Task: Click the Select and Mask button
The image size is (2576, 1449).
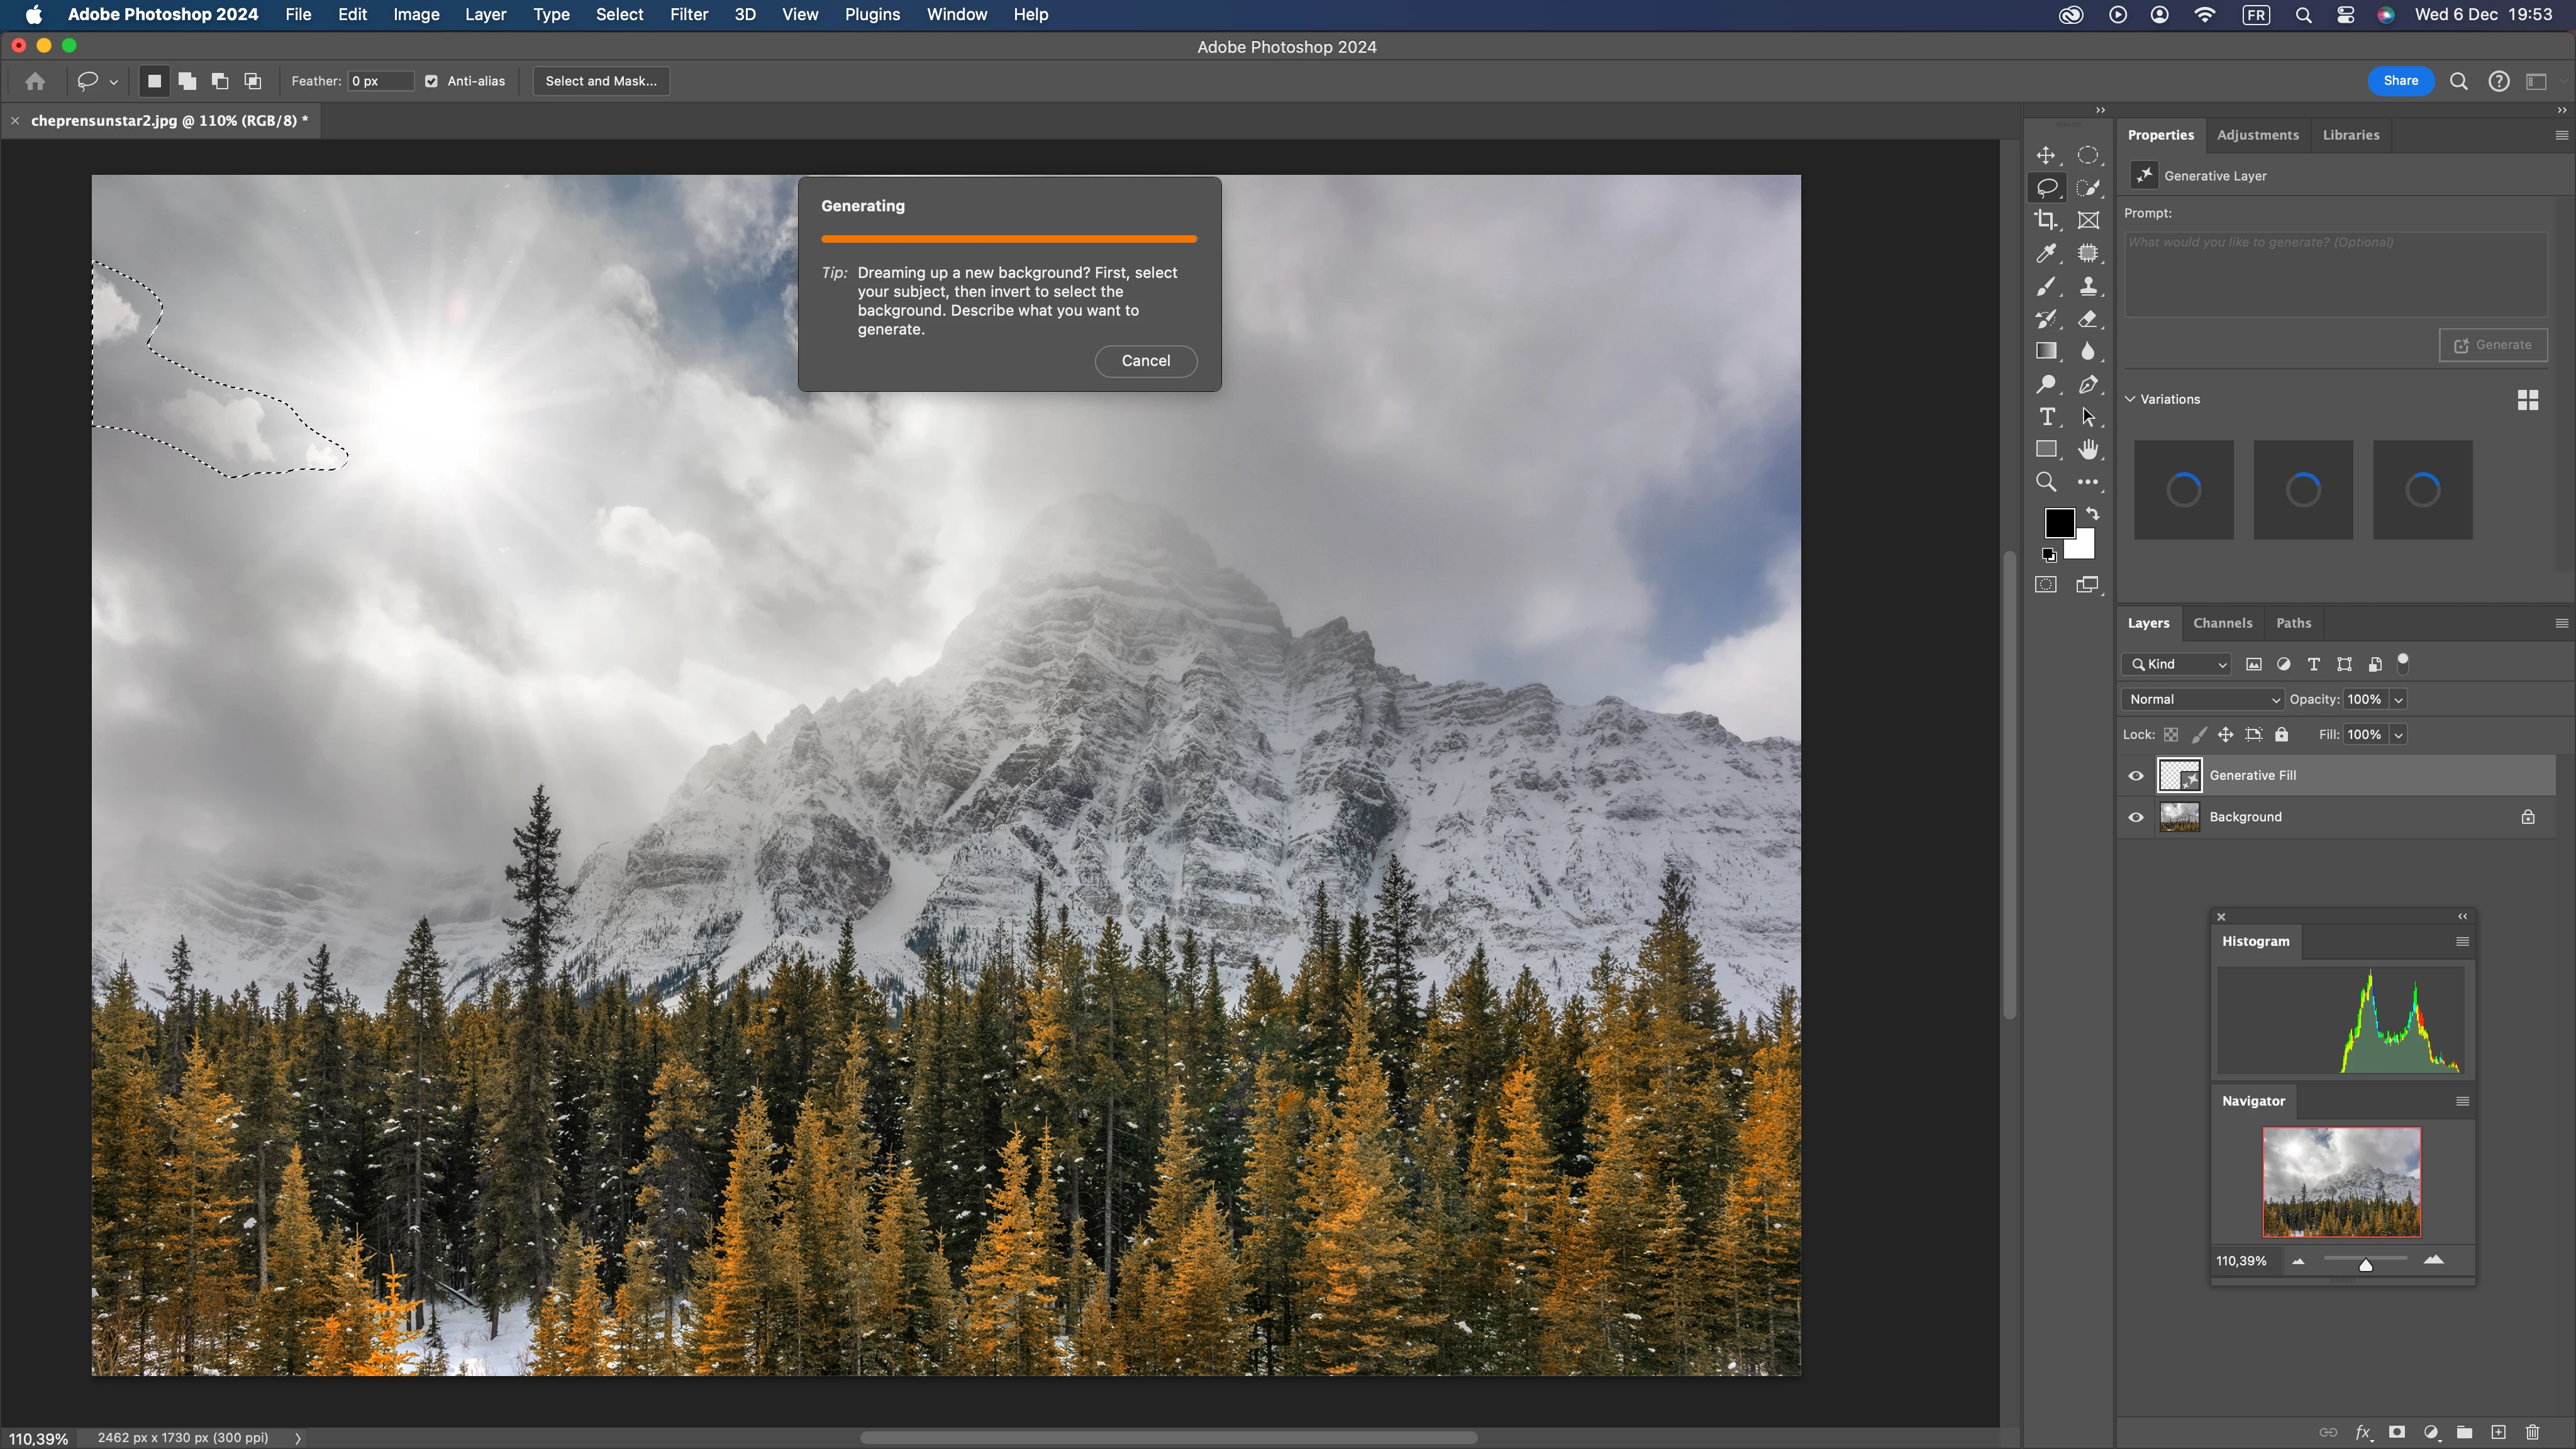Action: coord(601,81)
